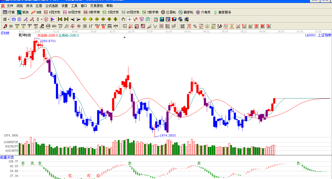Select the hand pan tool
Viewport: 332px width, 179px height.
click(x=123, y=19)
